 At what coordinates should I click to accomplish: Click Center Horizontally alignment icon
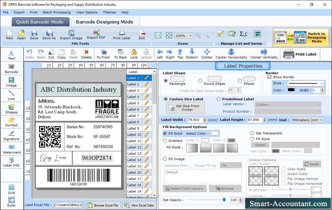(x=231, y=54)
